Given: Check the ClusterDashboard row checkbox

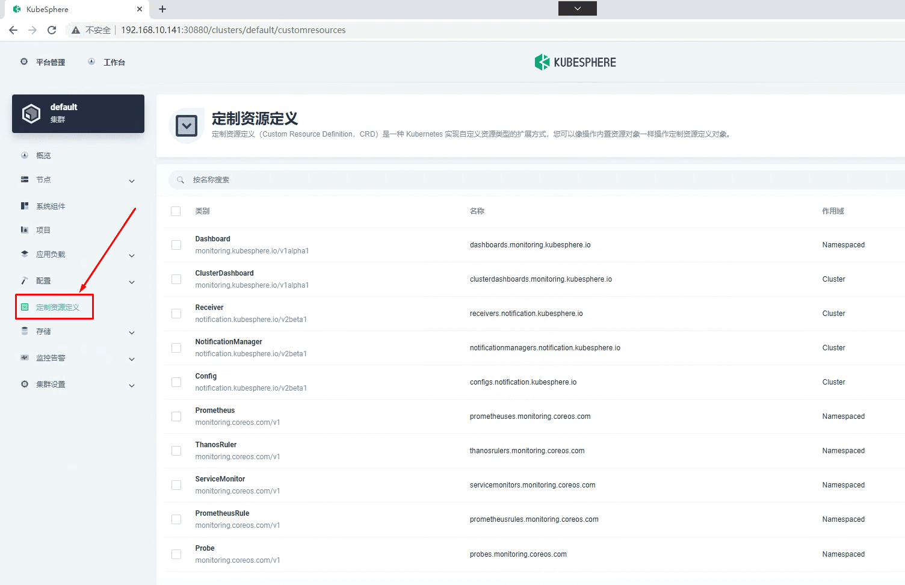Looking at the screenshot, I should [x=176, y=279].
